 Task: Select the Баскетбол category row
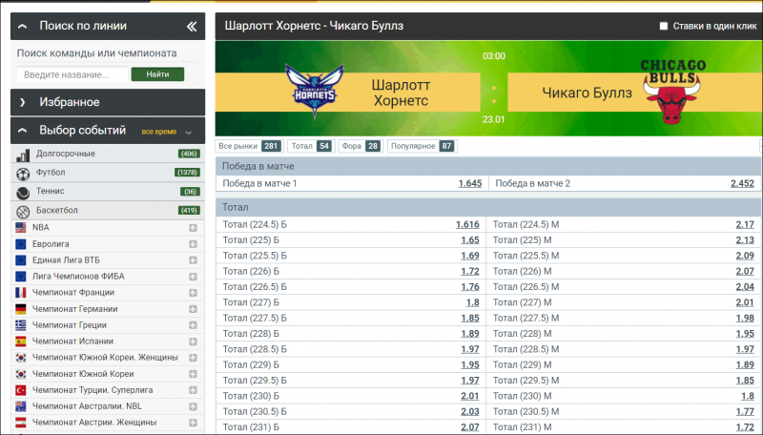point(108,210)
